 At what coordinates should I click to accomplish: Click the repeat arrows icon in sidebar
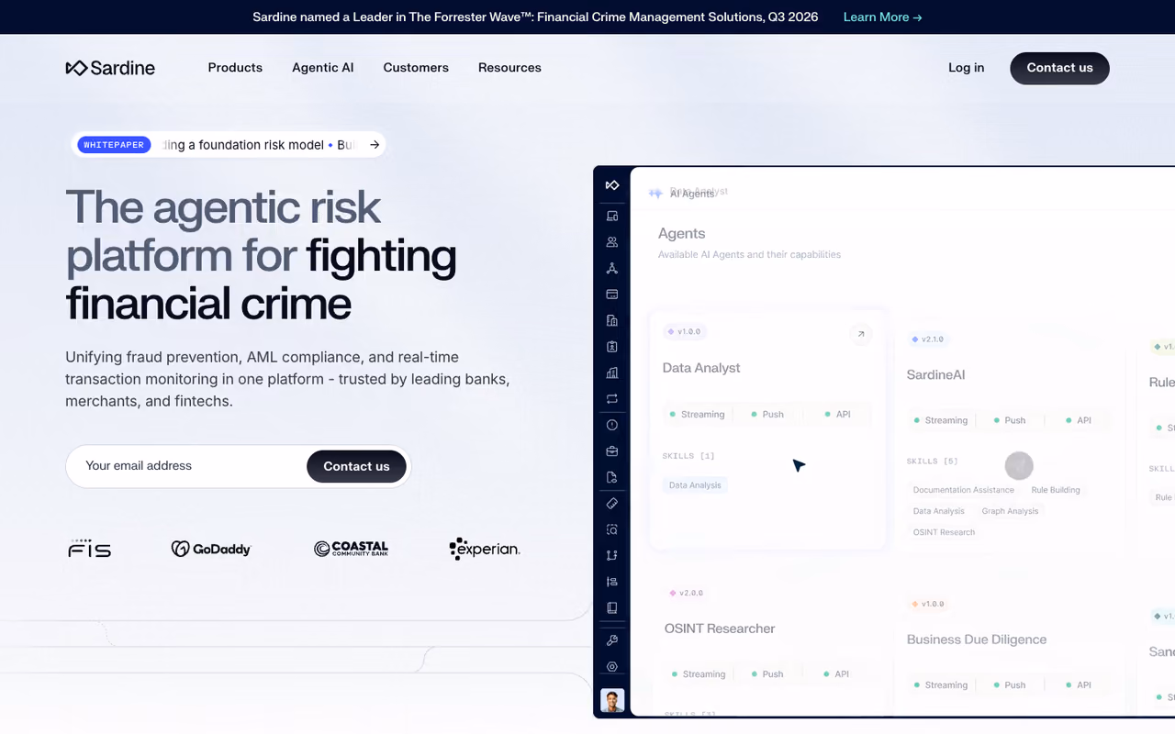click(x=612, y=399)
